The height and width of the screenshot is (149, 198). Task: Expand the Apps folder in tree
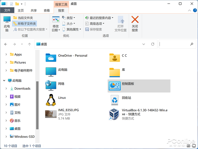click(x=6, y=54)
